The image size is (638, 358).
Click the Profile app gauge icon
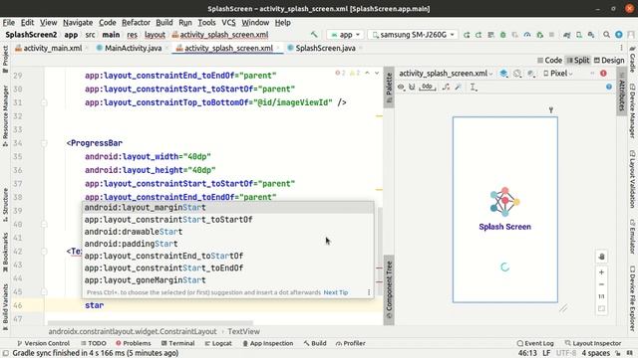[527, 35]
